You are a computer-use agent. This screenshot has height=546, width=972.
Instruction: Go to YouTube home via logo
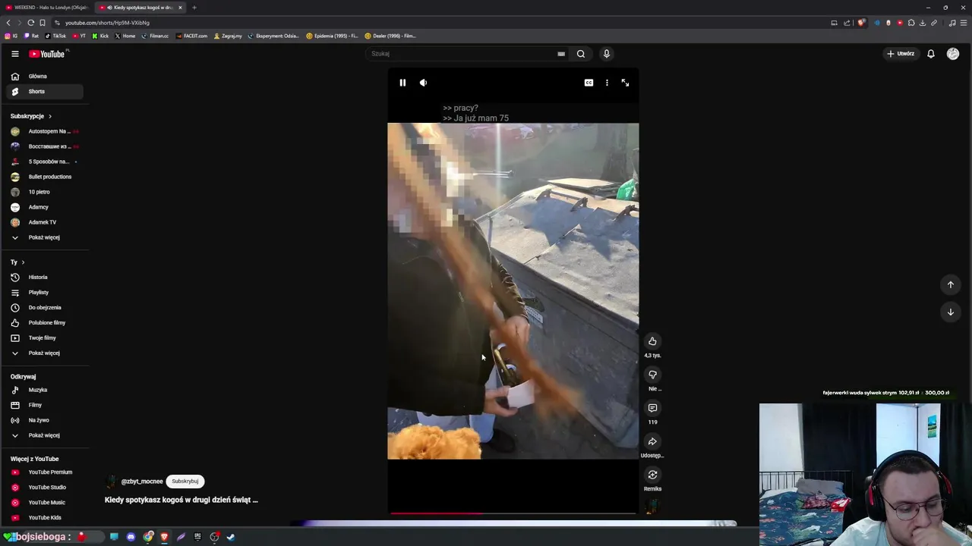click(47, 54)
